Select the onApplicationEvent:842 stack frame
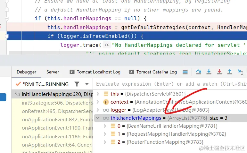This screenshot has height=153, width=247. (53, 120)
